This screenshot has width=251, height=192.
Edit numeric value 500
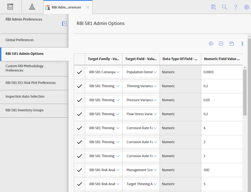pyautogui.click(x=222, y=170)
